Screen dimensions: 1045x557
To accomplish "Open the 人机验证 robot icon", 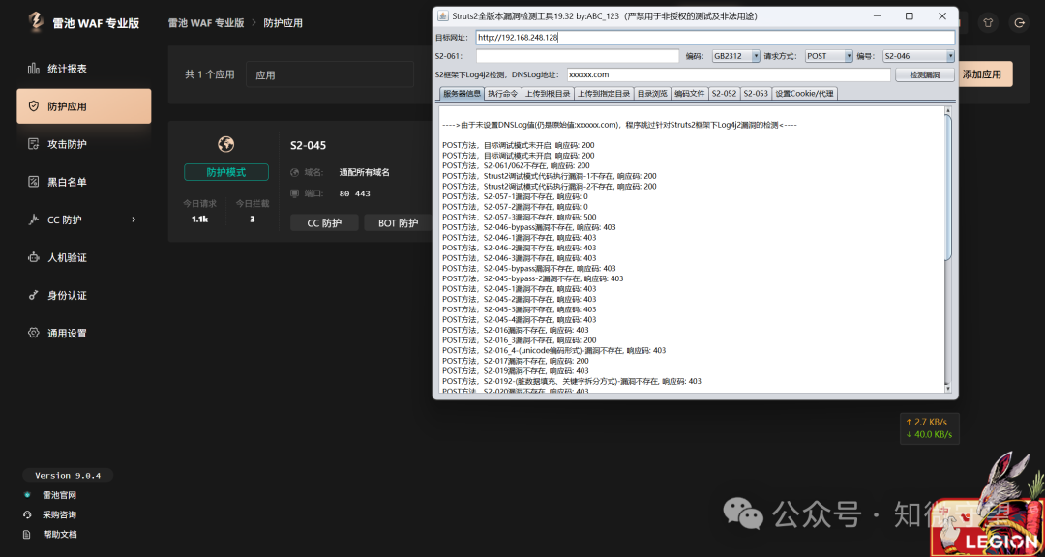I will tap(33, 257).
